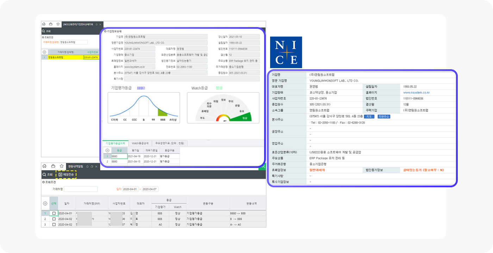
Task: Close the 변동내역알림 tab
Action: pos(96,166)
